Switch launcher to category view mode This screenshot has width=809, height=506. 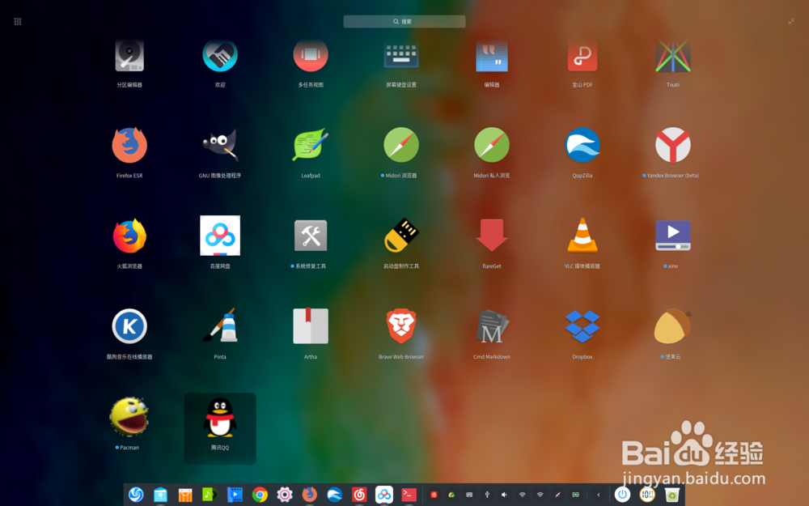18,21
